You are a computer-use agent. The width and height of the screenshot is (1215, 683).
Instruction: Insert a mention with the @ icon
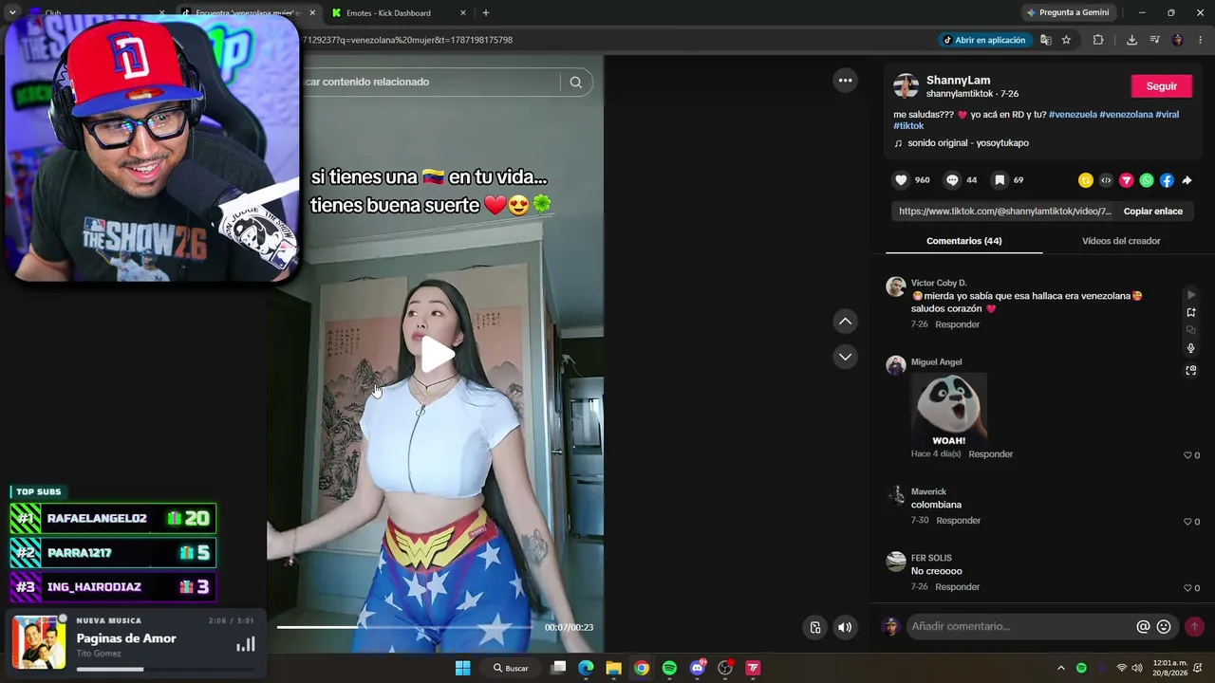click(1143, 626)
